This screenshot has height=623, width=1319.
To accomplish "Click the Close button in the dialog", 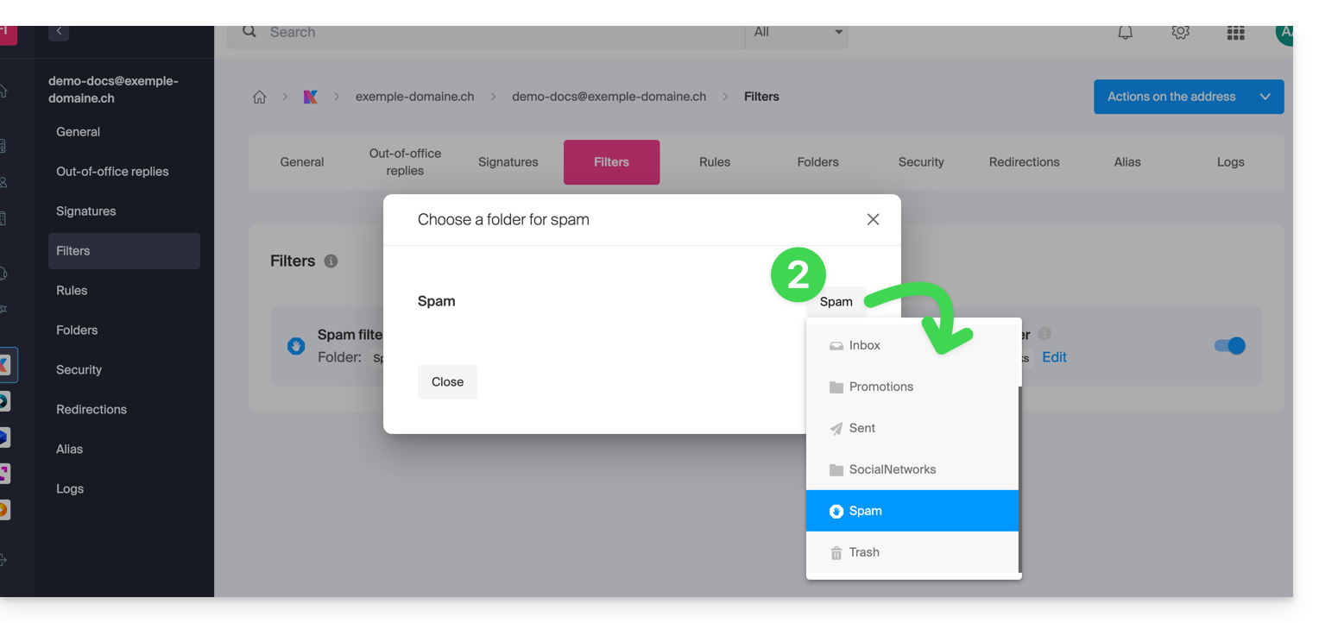I will (x=447, y=381).
